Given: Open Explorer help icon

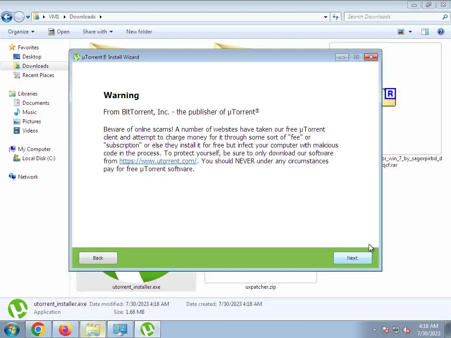Looking at the screenshot, I should coord(440,32).
